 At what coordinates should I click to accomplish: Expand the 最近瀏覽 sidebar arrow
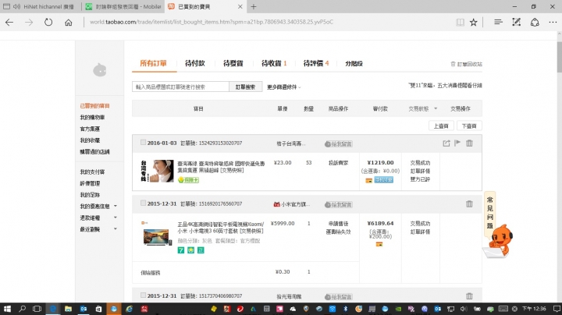click(x=116, y=229)
